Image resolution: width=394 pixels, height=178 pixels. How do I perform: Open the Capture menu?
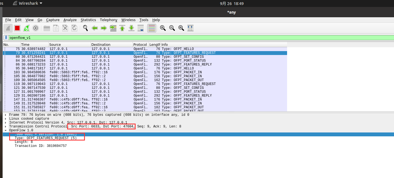(x=53, y=20)
